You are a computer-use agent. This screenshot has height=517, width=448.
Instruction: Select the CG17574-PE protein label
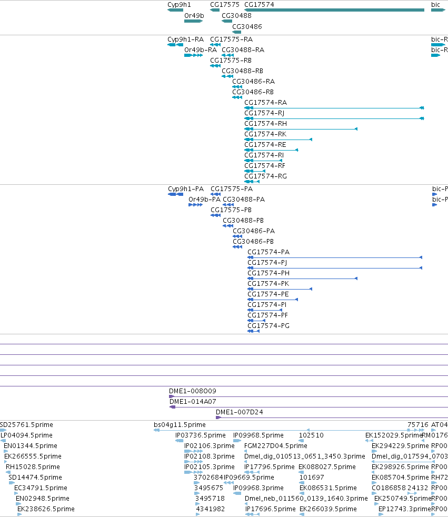[268, 294]
